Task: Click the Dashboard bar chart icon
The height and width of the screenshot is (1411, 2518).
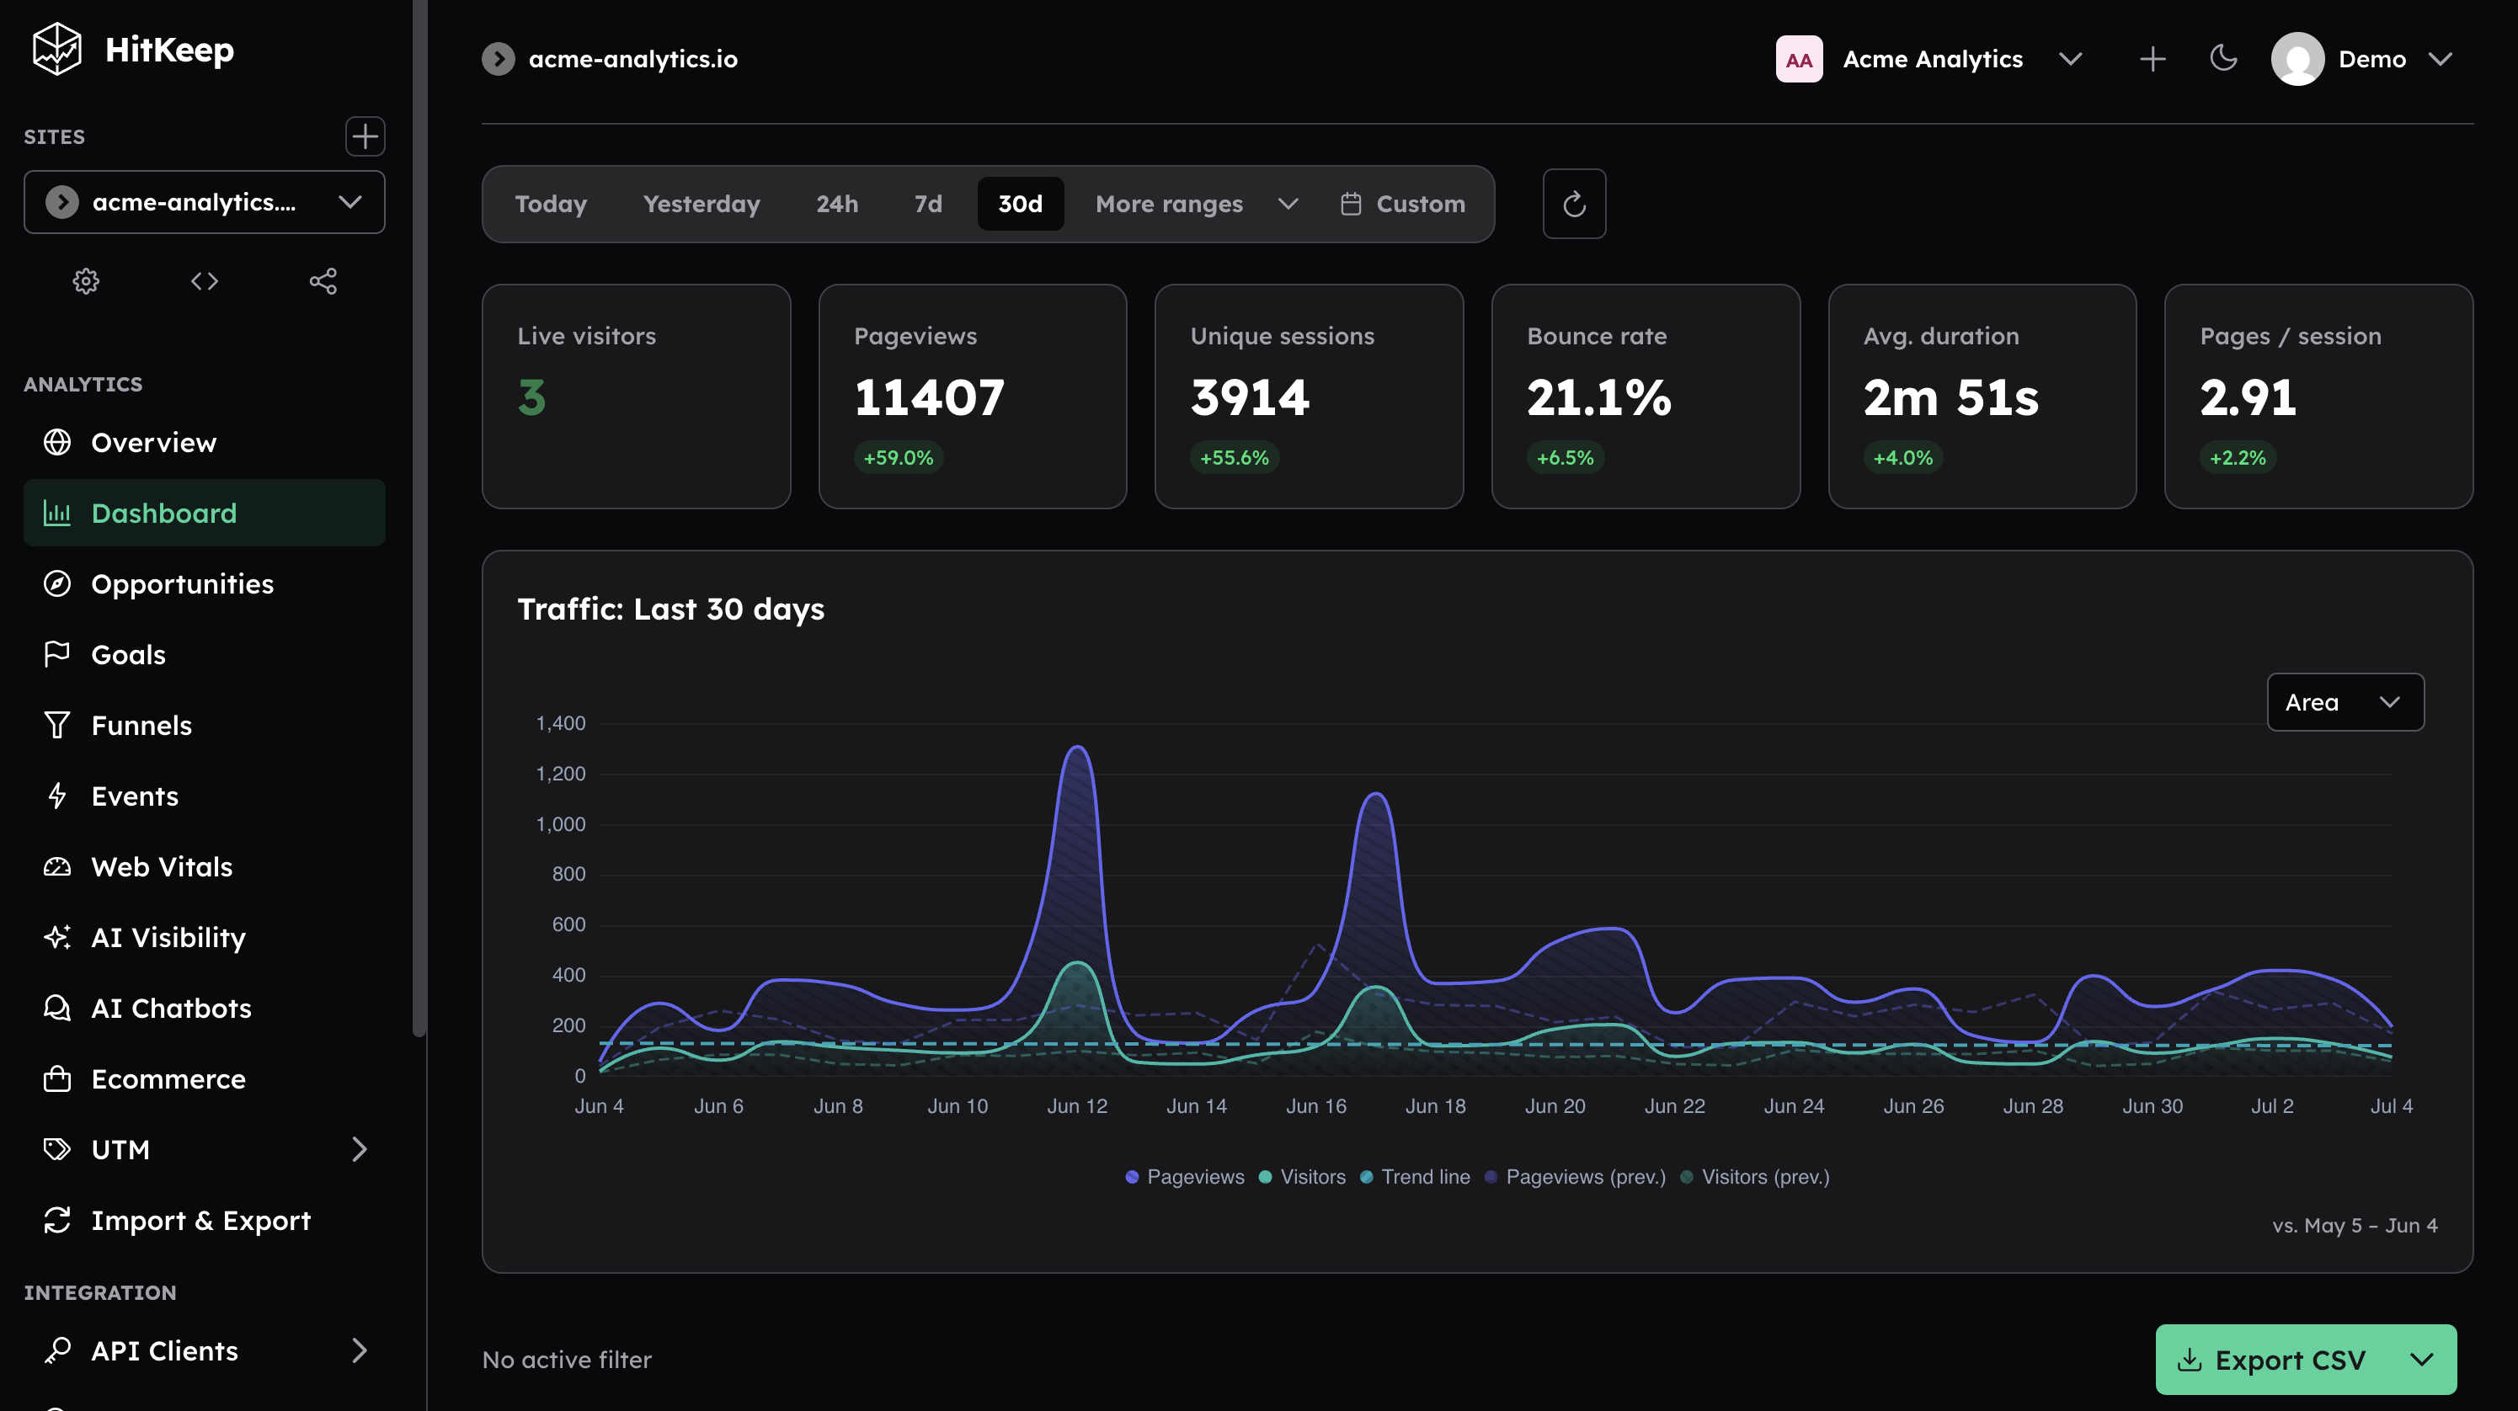Action: click(x=56, y=513)
